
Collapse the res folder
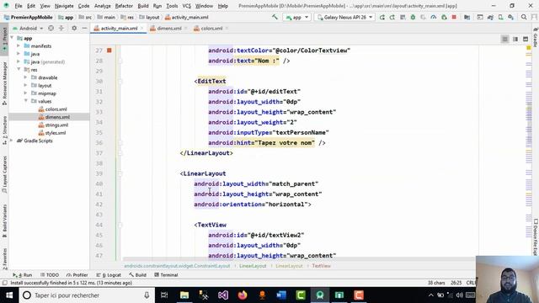point(19,69)
